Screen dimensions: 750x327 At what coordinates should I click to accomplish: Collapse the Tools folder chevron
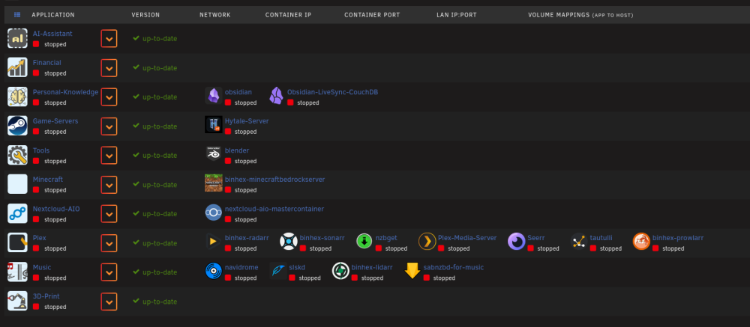coord(109,156)
